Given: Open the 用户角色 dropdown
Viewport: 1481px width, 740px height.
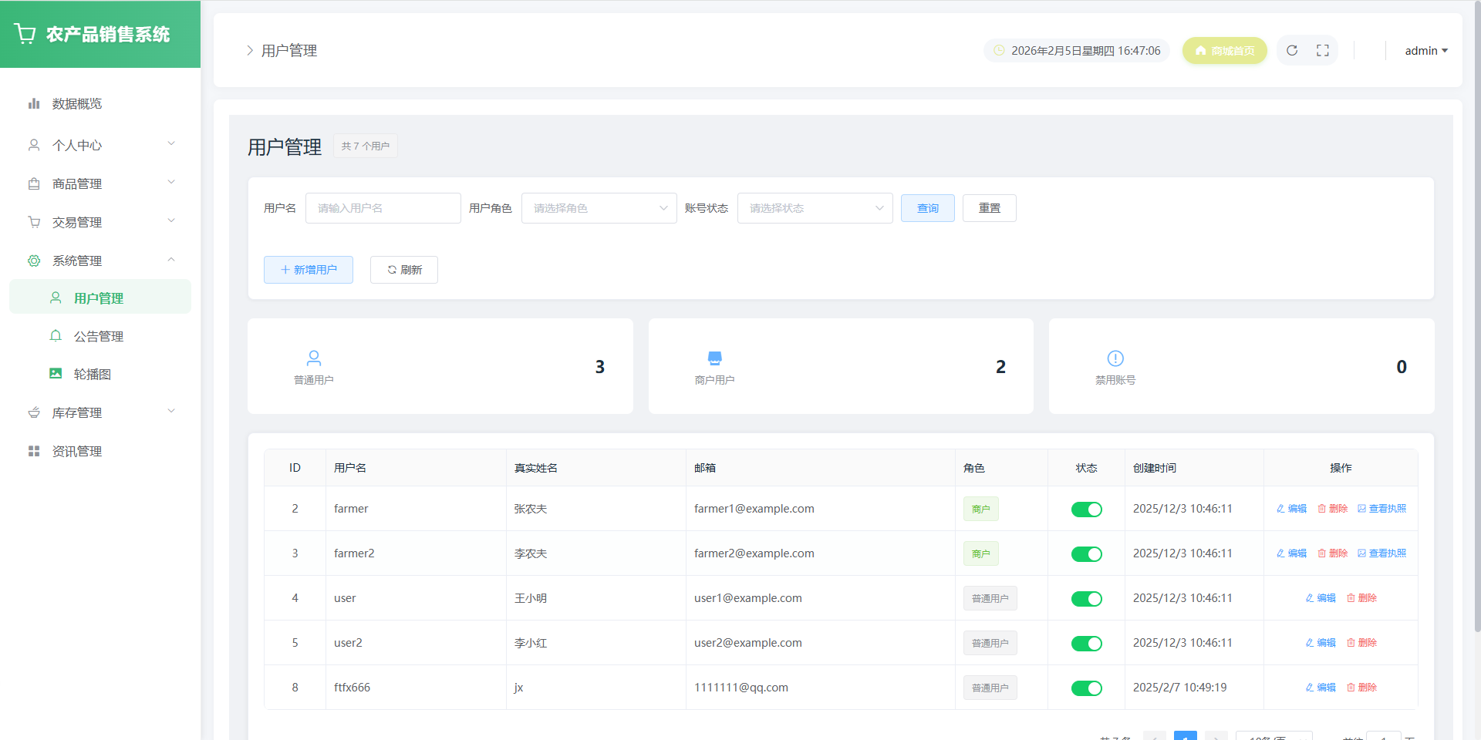Looking at the screenshot, I should point(599,208).
